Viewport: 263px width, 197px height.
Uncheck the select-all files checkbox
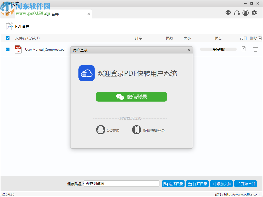(7, 38)
